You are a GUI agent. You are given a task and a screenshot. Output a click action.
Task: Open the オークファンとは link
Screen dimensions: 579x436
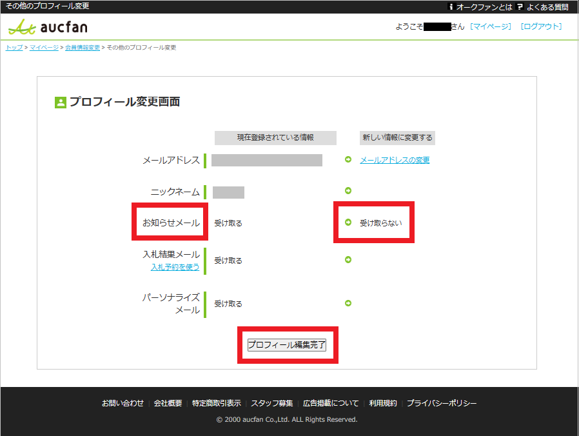coord(484,7)
